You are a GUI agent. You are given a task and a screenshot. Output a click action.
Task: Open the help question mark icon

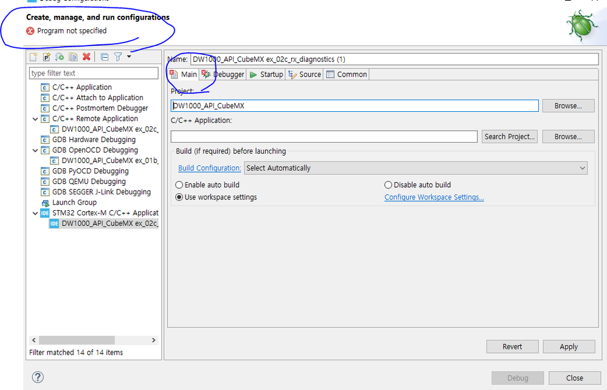(38, 377)
